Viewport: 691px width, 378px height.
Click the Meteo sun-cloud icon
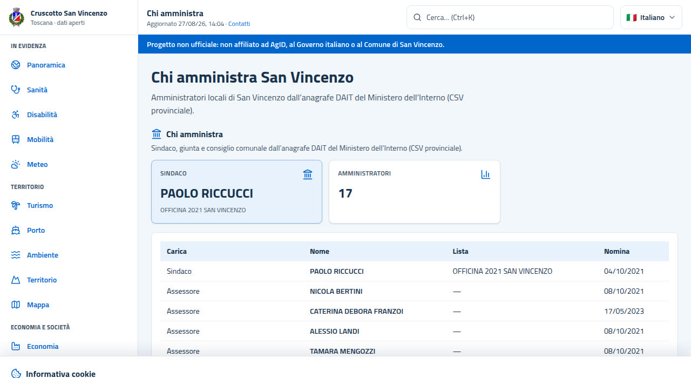(16, 165)
